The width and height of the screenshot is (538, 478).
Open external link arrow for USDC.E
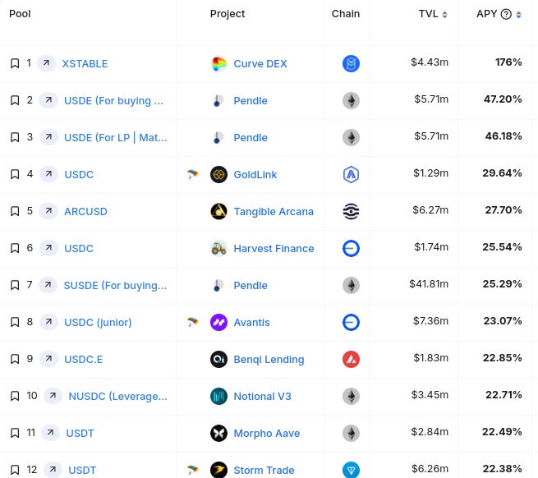point(48,359)
